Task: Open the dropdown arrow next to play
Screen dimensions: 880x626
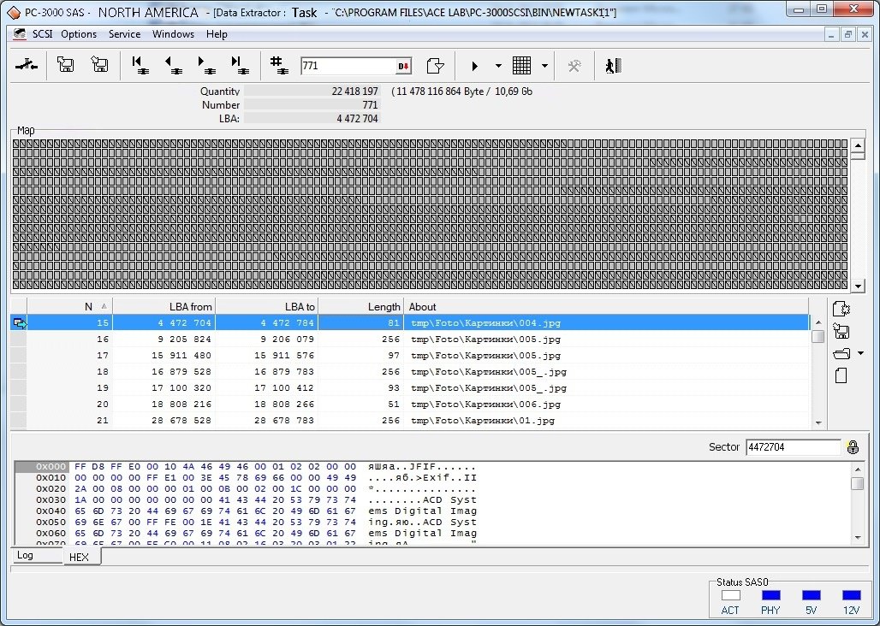Action: [x=498, y=66]
